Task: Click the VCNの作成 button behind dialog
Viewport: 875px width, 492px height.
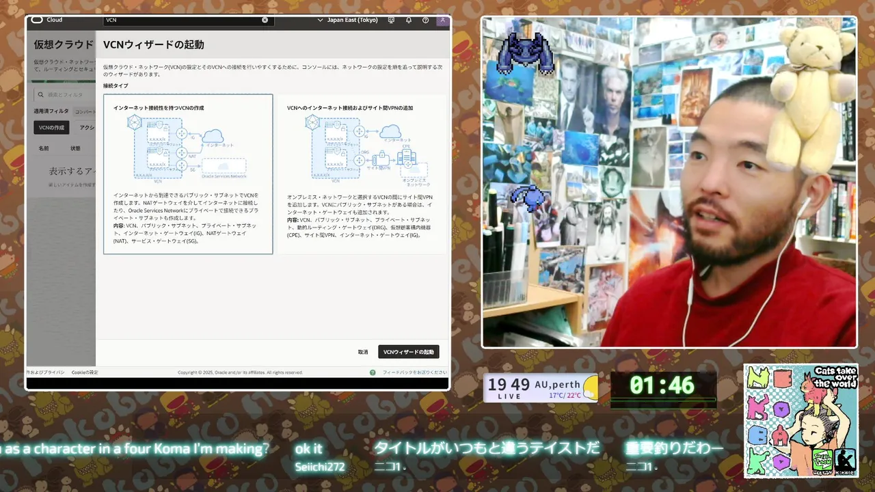Action: click(51, 128)
